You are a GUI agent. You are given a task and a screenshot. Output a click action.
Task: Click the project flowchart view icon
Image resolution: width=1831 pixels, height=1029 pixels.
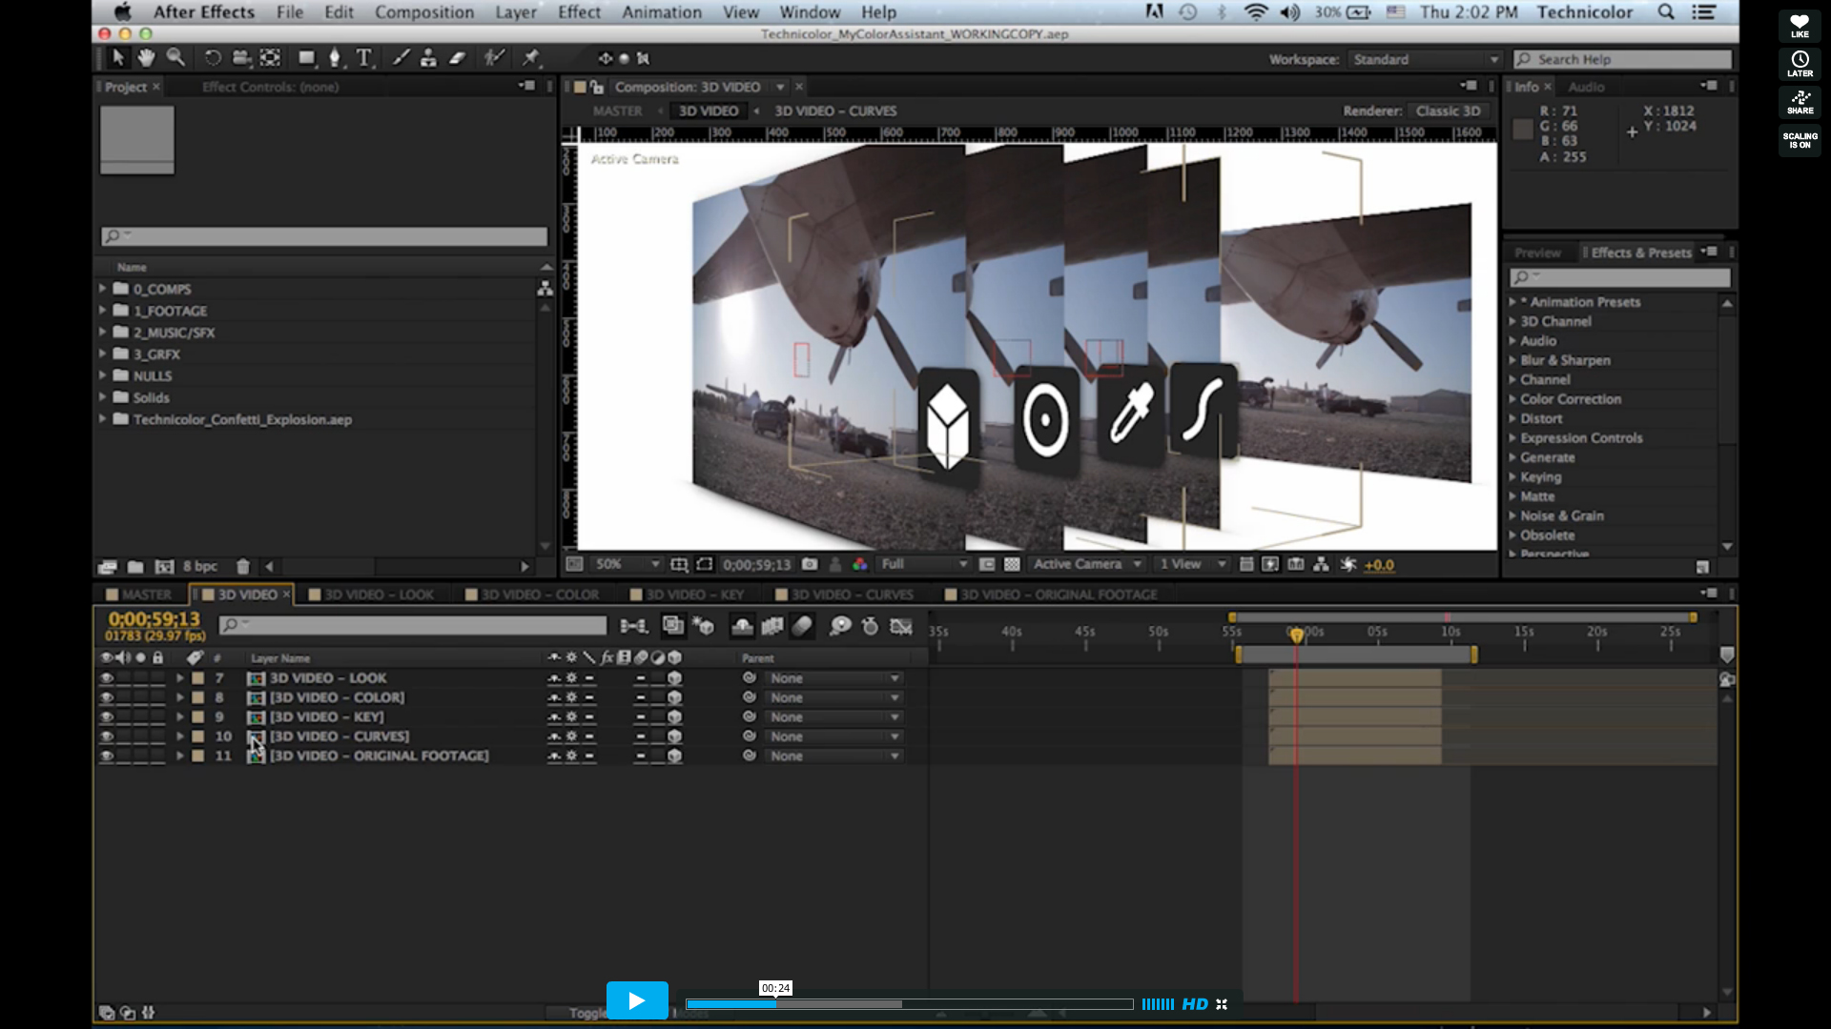pyautogui.click(x=545, y=288)
